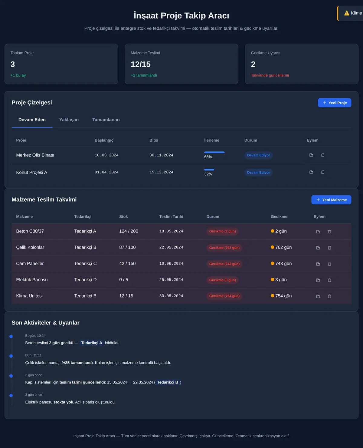
Task: Delete the Konut Projesi A project
Action: click(x=323, y=172)
